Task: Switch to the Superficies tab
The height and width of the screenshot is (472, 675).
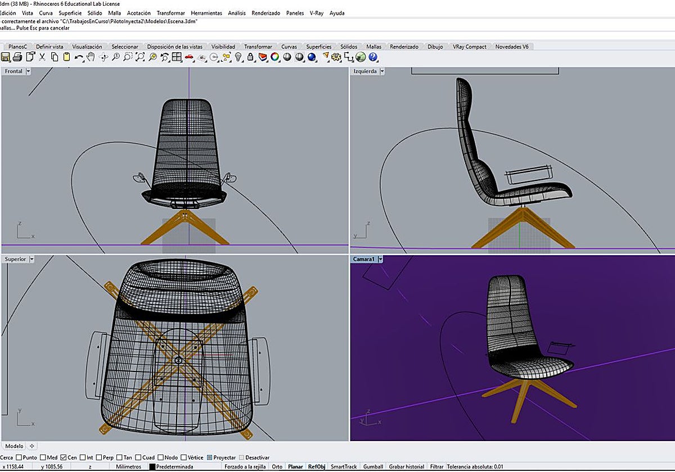Action: 318,47
